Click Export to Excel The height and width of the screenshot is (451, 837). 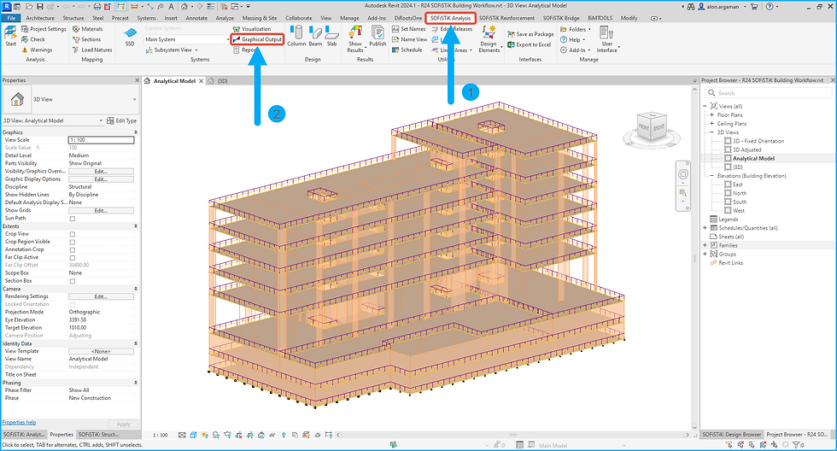(x=529, y=44)
